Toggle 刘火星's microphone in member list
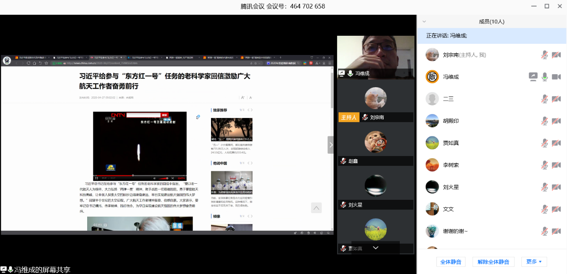The height and width of the screenshot is (274, 567). point(545,187)
